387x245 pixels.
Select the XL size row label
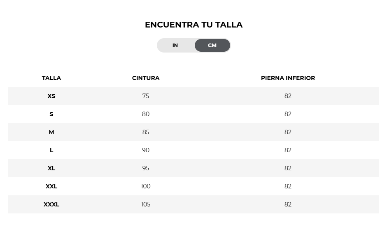click(x=51, y=168)
